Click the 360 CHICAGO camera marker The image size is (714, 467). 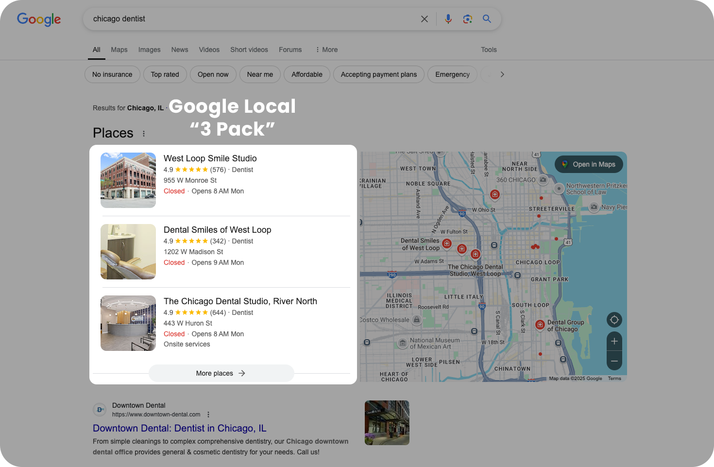[x=543, y=180]
